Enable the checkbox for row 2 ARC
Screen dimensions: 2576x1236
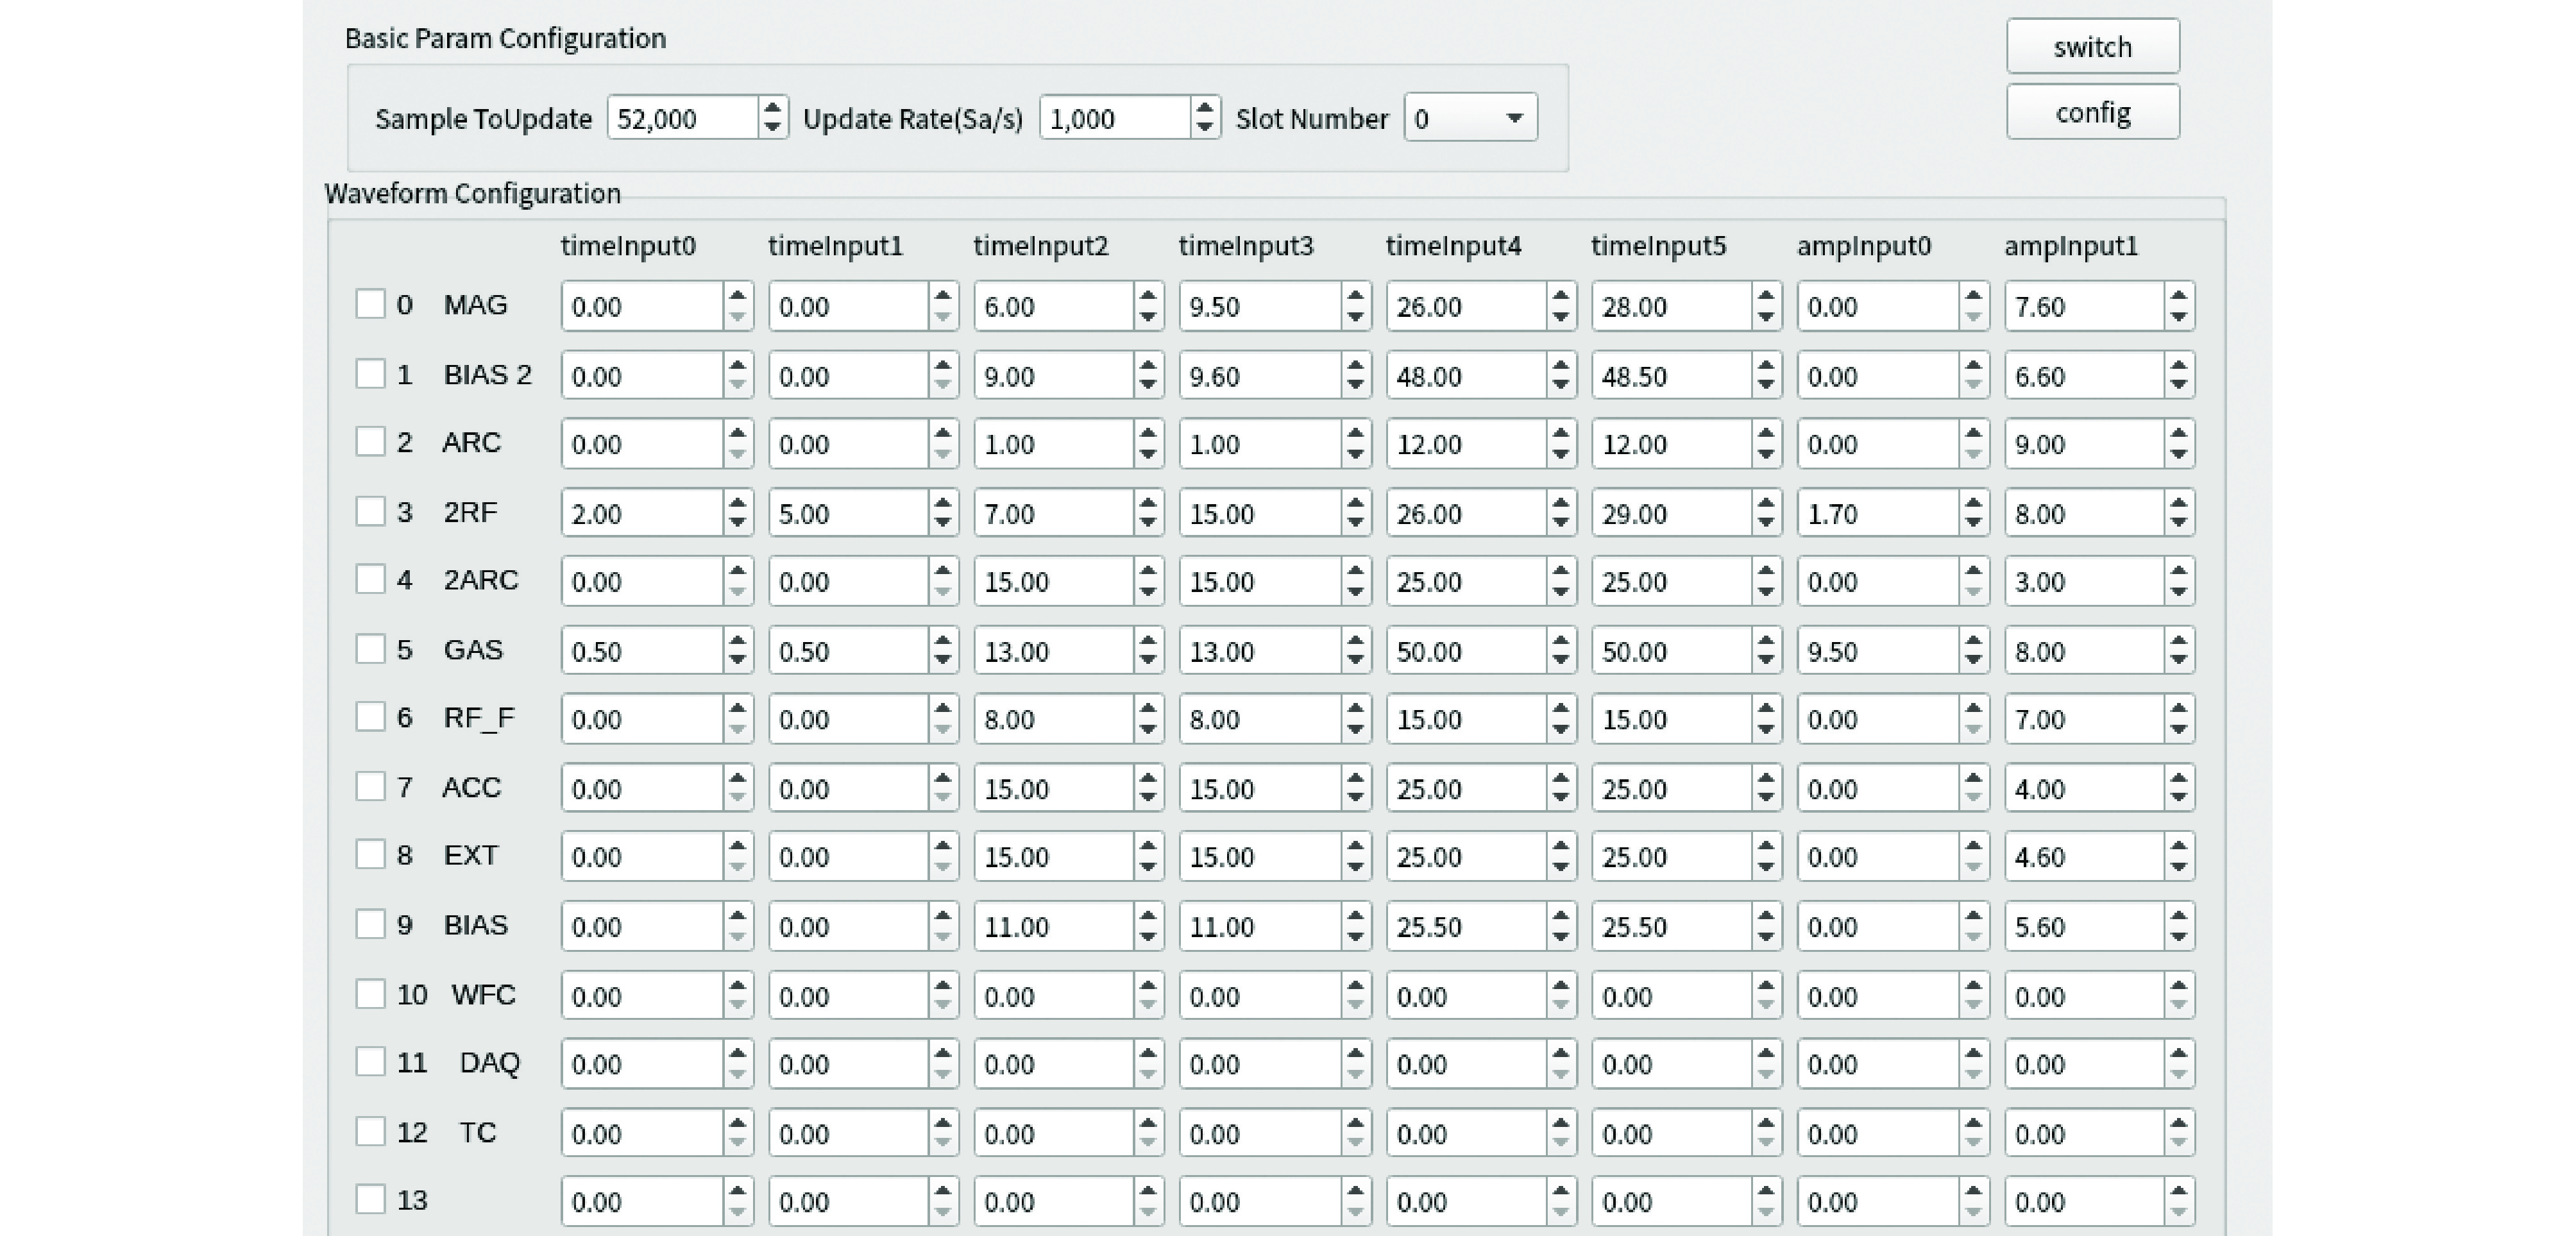click(370, 442)
